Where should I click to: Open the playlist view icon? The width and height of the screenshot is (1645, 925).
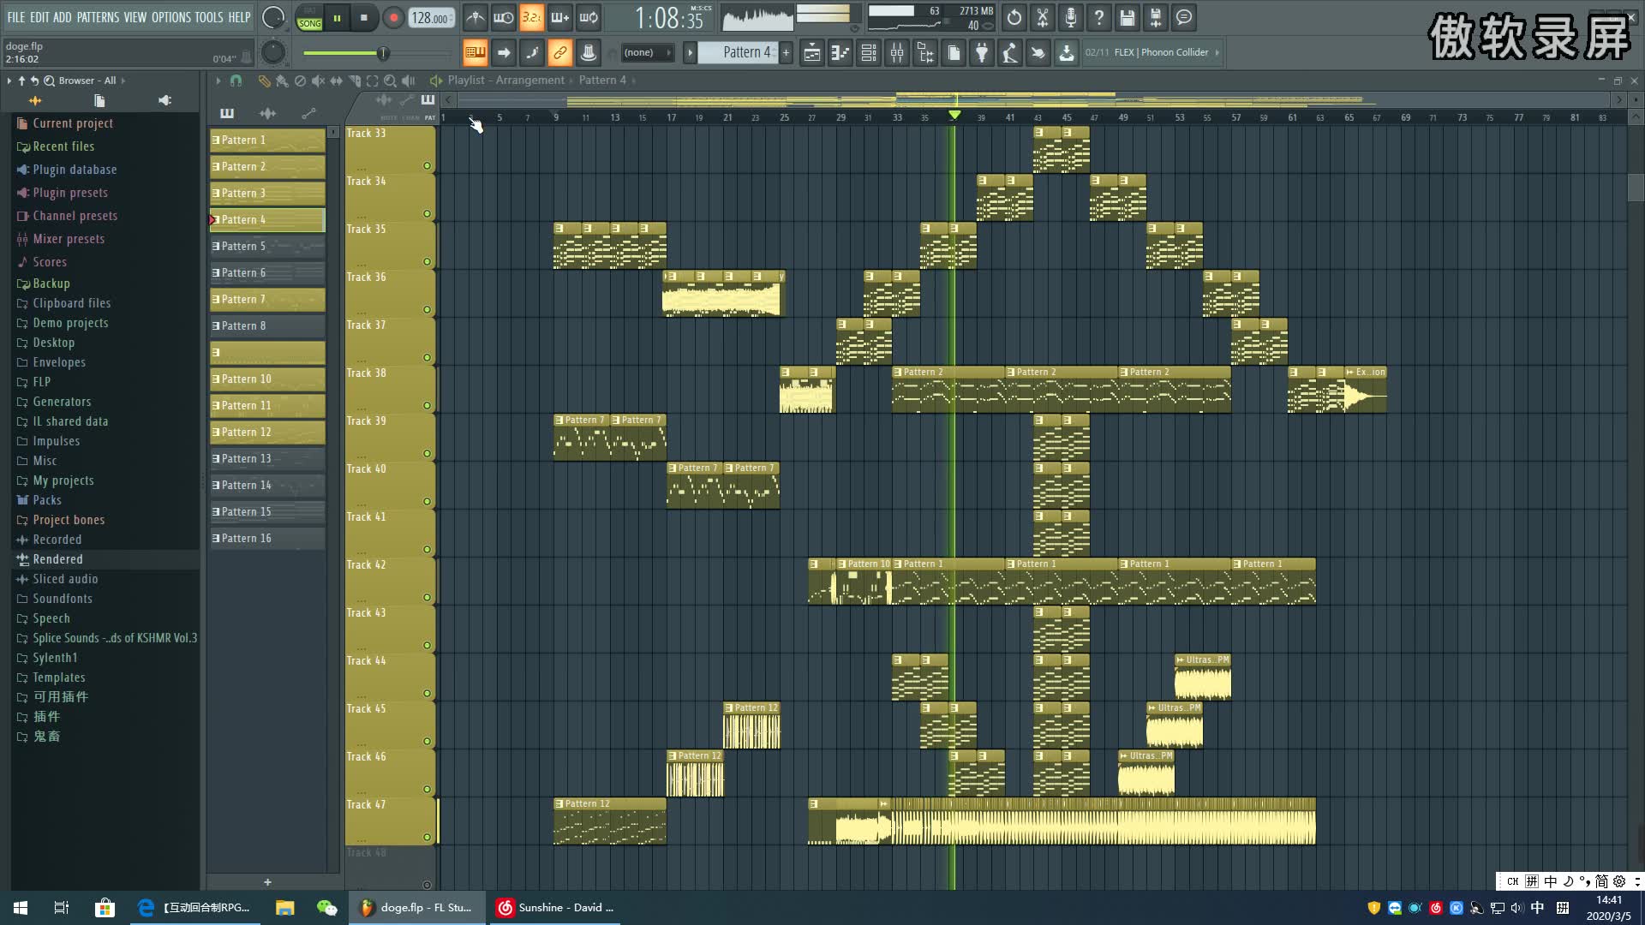coord(812,52)
